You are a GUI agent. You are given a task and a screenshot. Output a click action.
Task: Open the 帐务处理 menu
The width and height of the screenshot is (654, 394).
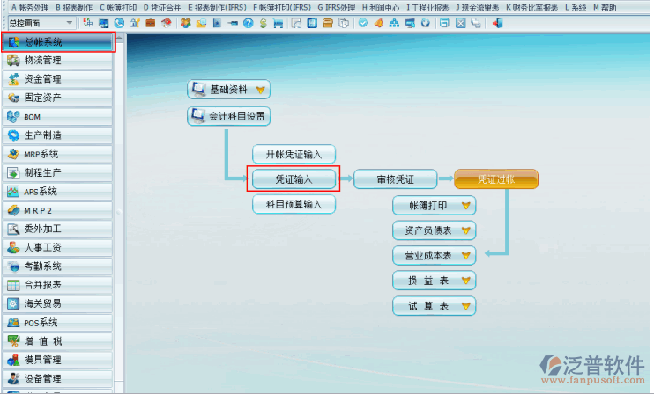[28, 7]
